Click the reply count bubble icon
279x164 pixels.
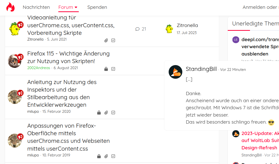point(137,29)
